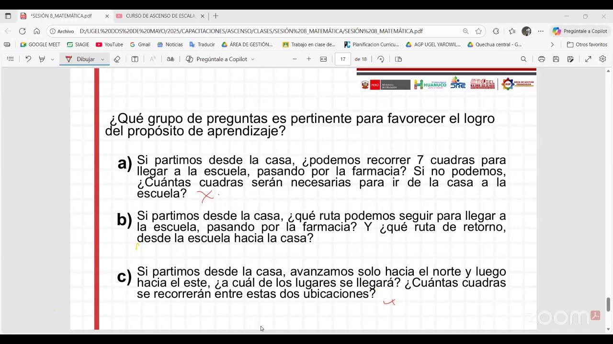Zoom in the PDF with plus
This screenshot has height=344, width=613.
coord(309,59)
